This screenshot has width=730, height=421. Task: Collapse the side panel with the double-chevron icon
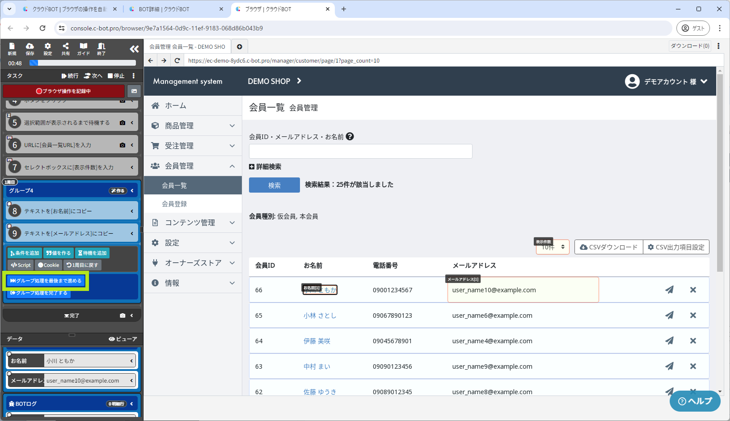pos(134,49)
